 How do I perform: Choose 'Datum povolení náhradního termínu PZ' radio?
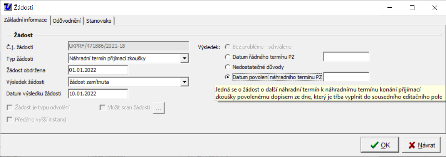point(227,77)
